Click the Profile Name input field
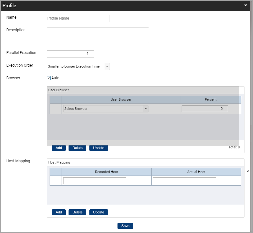The width and height of the screenshot is (253, 233). [x=78, y=18]
